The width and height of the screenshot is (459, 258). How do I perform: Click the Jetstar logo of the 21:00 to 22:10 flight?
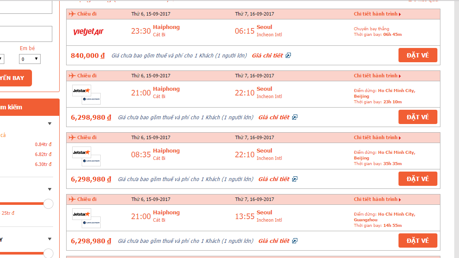pos(81,90)
